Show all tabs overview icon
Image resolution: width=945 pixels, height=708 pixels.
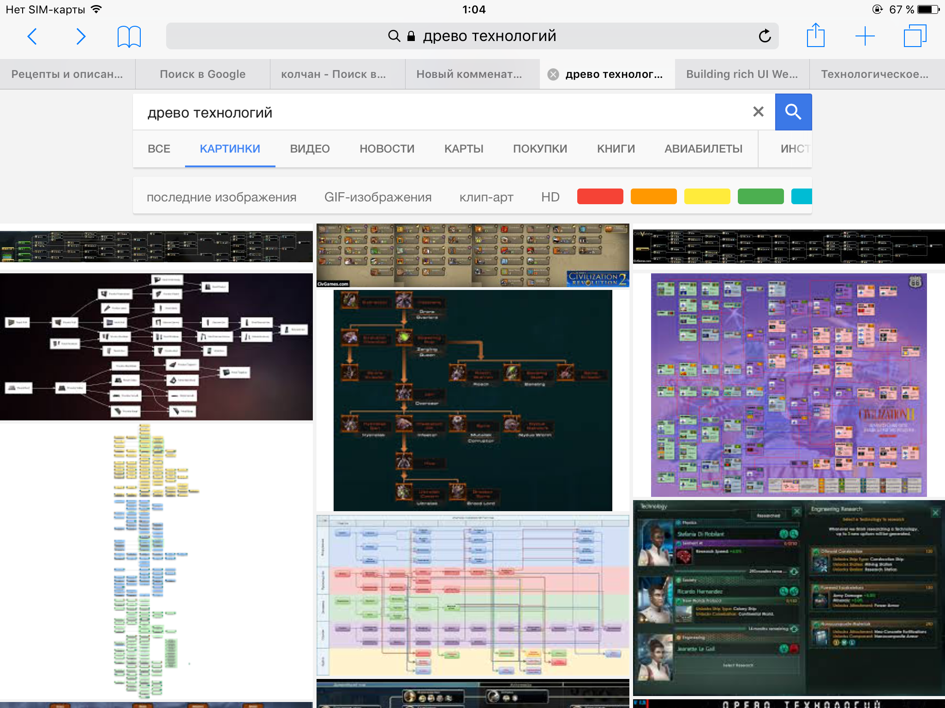point(915,36)
